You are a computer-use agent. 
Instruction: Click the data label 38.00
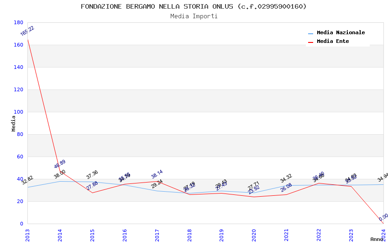pyautogui.click(x=60, y=174)
